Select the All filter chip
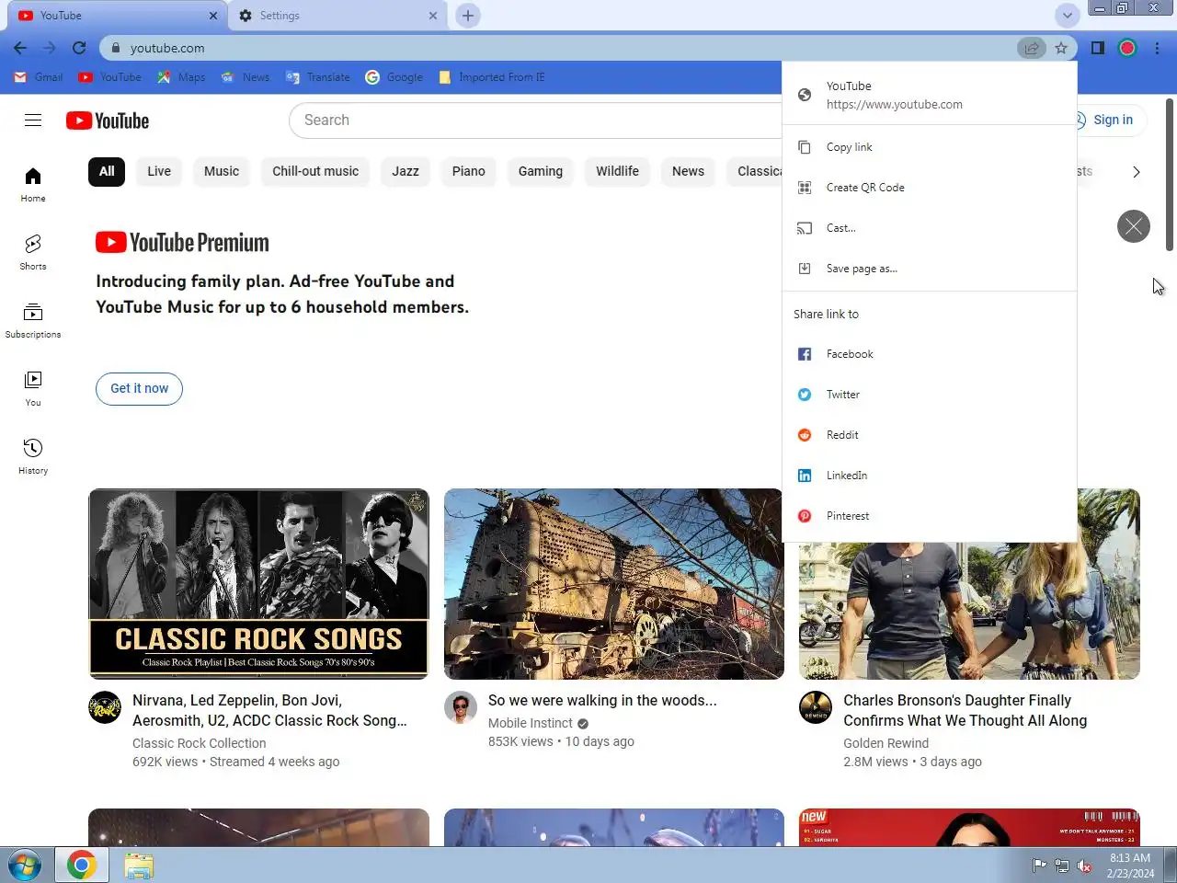The image size is (1177, 883). pyautogui.click(x=107, y=171)
